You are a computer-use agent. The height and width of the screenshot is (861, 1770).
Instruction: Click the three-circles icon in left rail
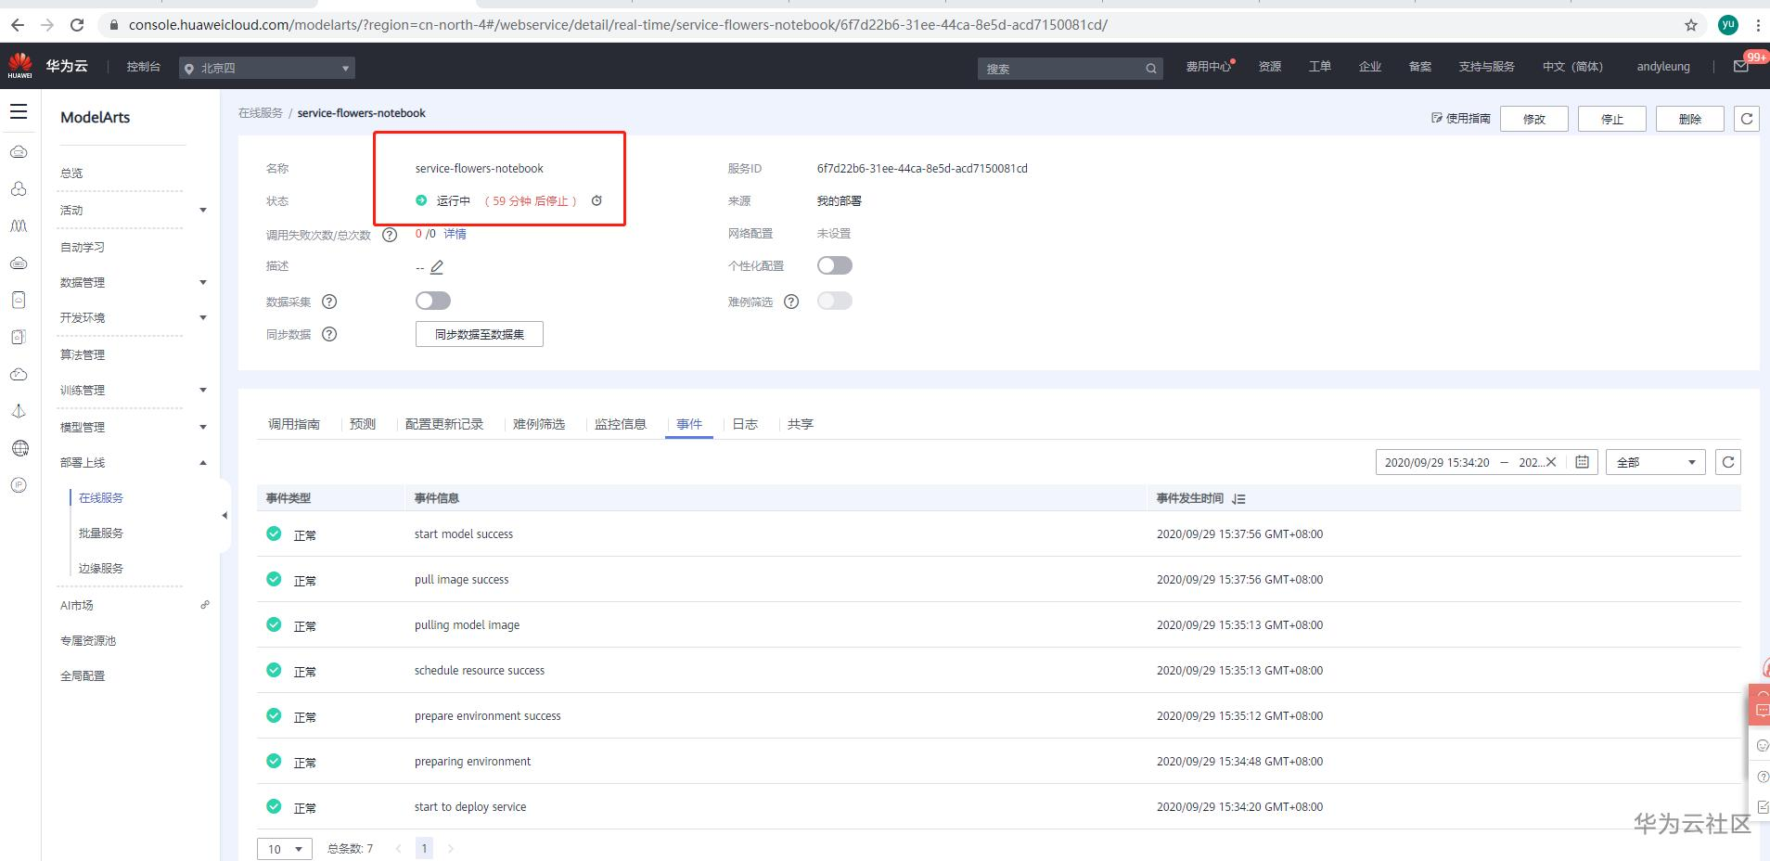click(19, 188)
